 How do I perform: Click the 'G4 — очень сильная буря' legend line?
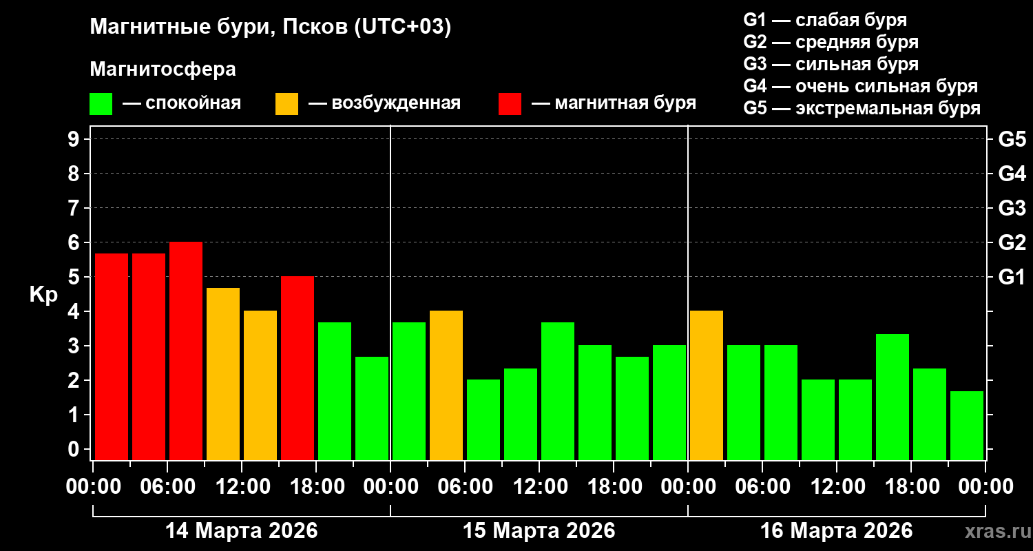click(861, 86)
